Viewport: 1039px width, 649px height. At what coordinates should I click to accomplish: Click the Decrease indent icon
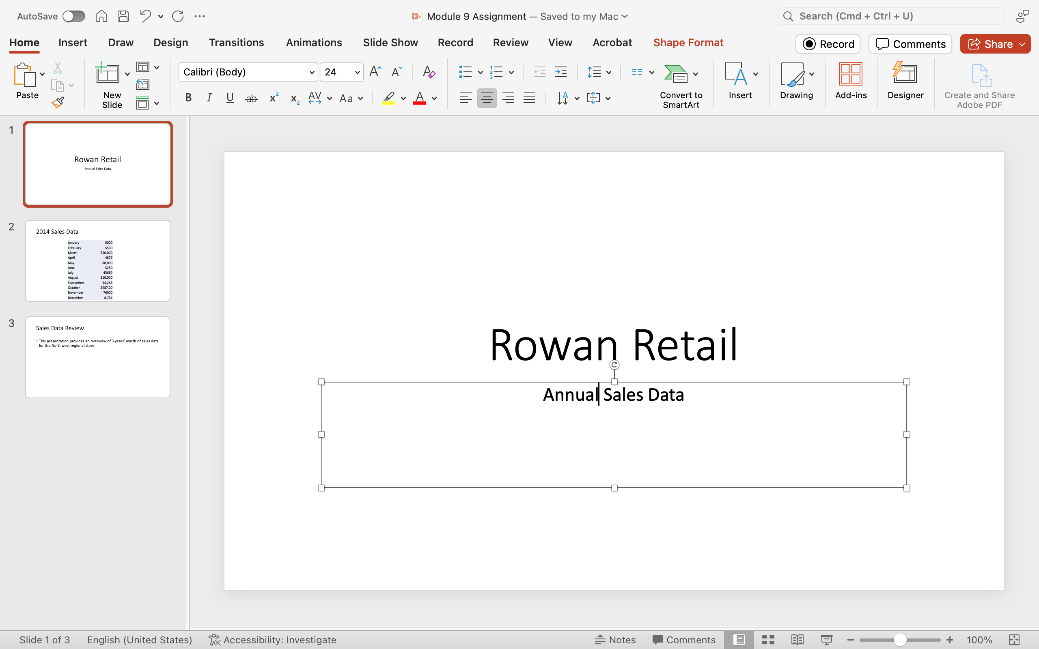click(540, 72)
